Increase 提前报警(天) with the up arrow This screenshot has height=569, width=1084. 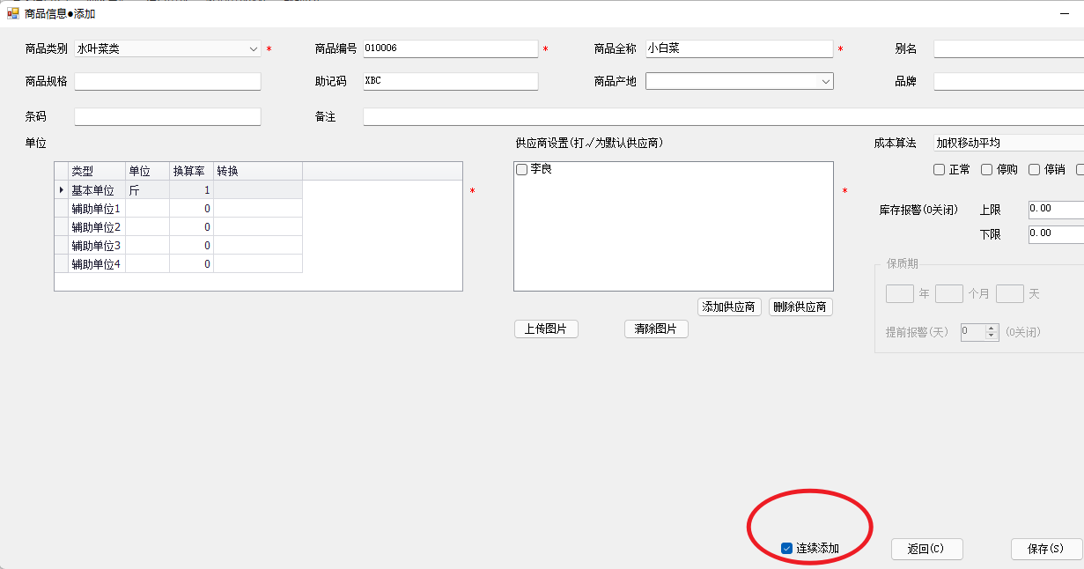992,329
